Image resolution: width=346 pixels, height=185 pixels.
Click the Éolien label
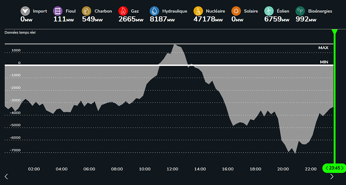coord(283,11)
